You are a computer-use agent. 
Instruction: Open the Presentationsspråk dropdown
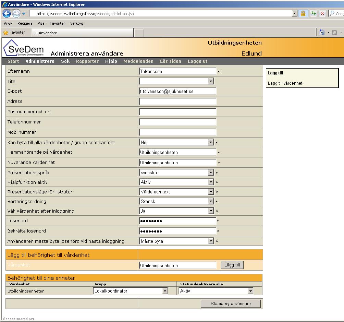(176, 172)
